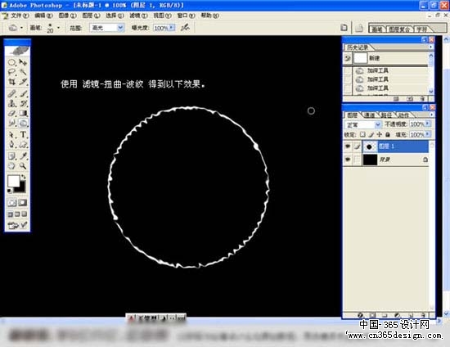Select the Lasso tool
Viewport: 450px width, 347px height.
[x=11, y=72]
